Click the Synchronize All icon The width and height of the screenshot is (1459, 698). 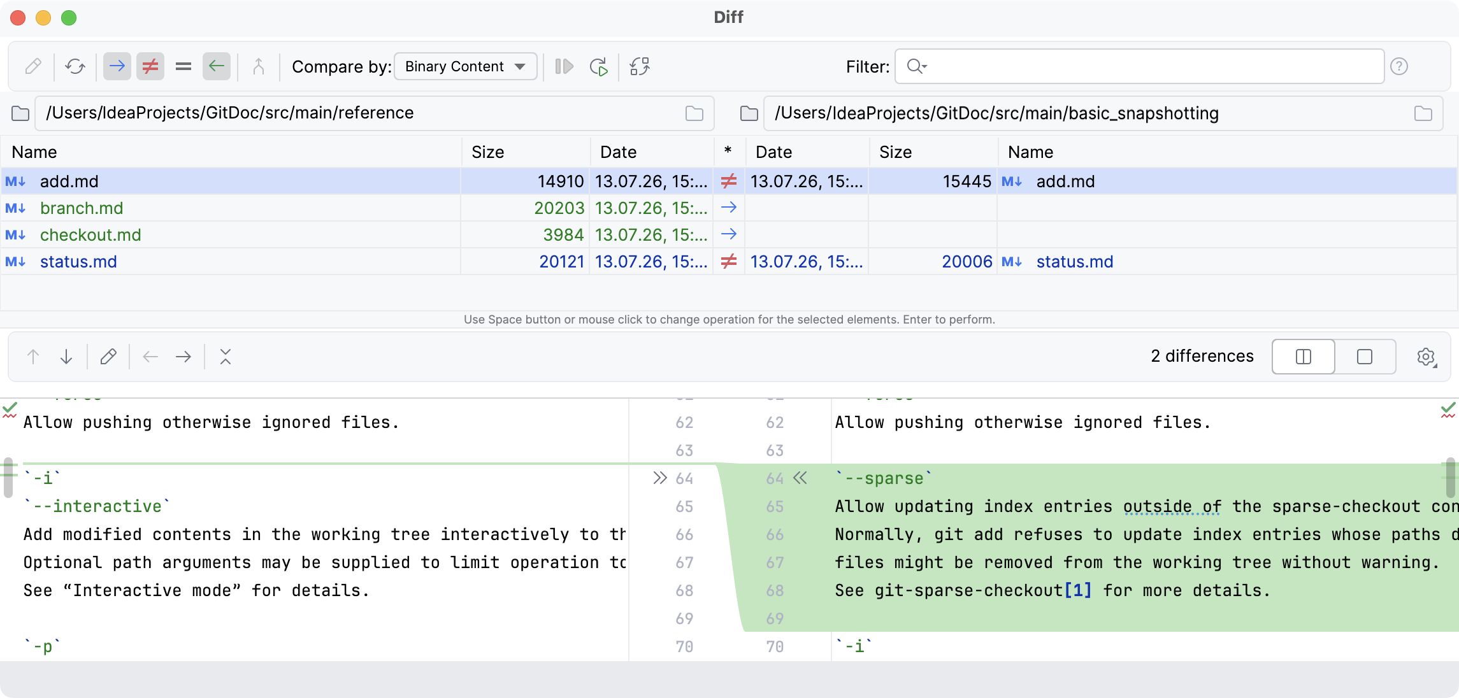click(599, 66)
